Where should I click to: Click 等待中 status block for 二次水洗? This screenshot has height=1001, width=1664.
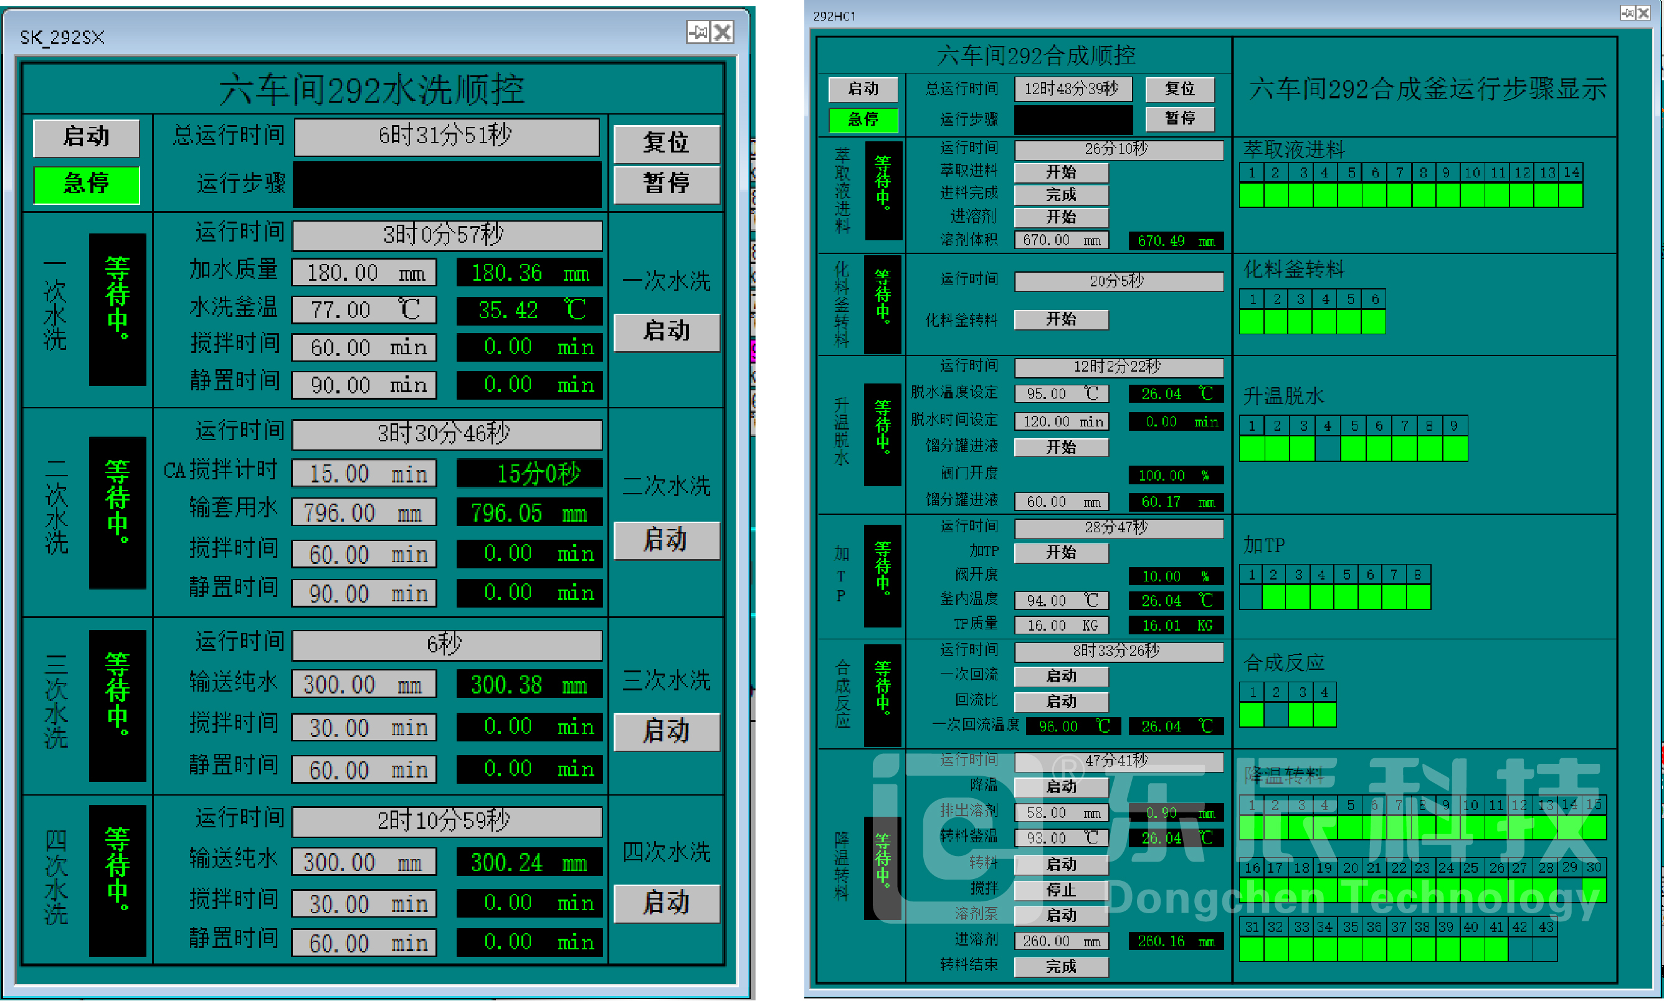pyautogui.click(x=118, y=513)
